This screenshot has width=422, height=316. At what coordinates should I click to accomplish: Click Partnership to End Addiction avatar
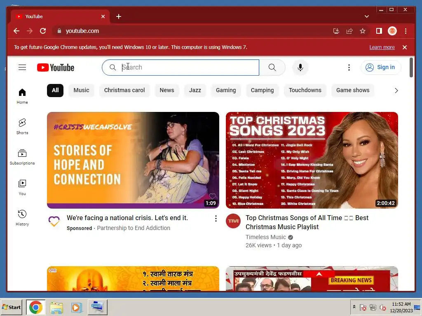54,221
